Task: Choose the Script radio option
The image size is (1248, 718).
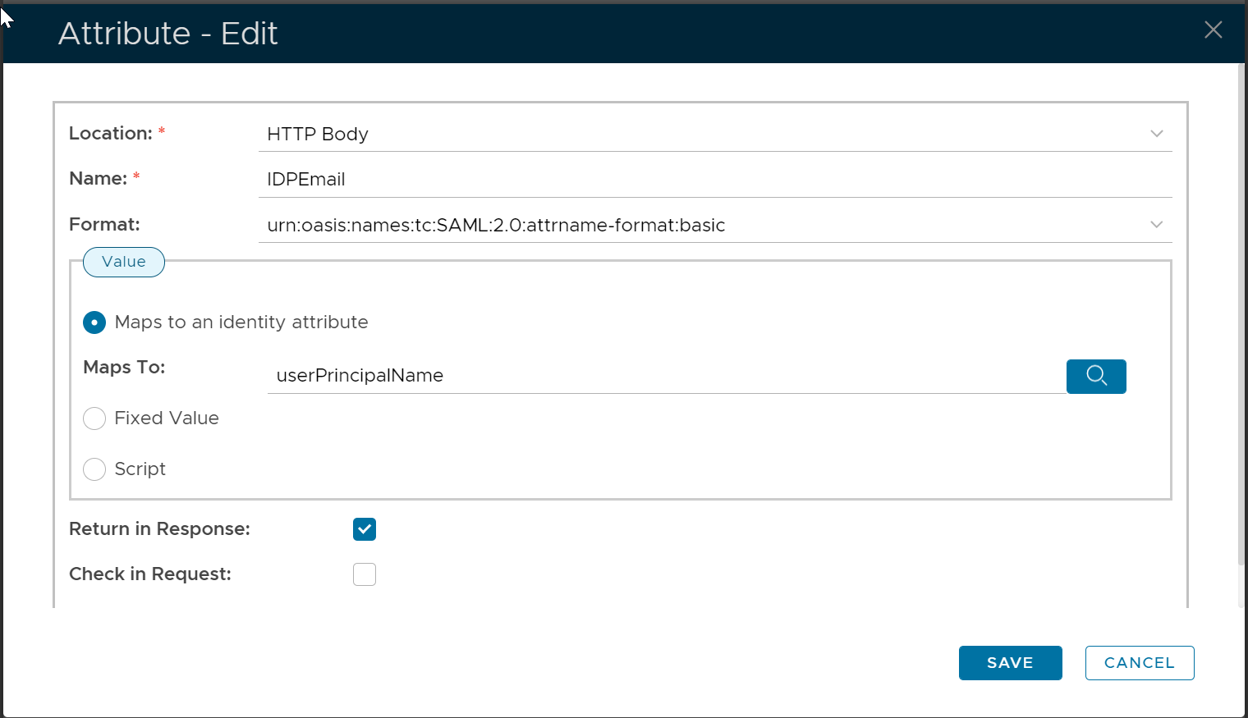Action: pyautogui.click(x=94, y=469)
